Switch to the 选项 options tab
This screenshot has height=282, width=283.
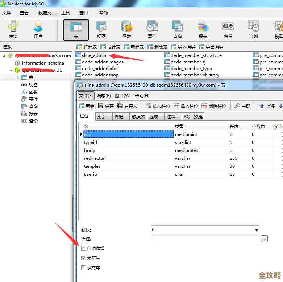click(155, 117)
